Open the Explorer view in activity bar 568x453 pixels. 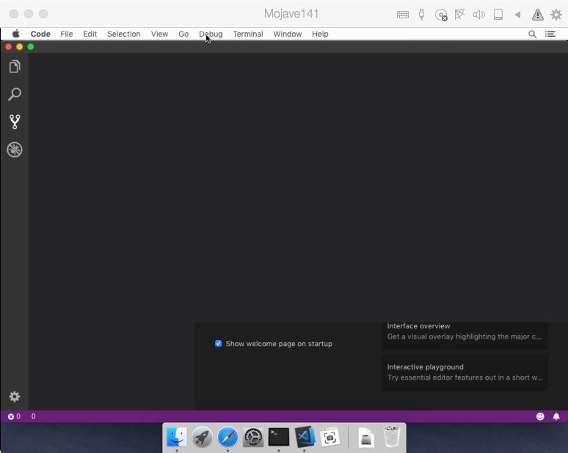point(15,67)
